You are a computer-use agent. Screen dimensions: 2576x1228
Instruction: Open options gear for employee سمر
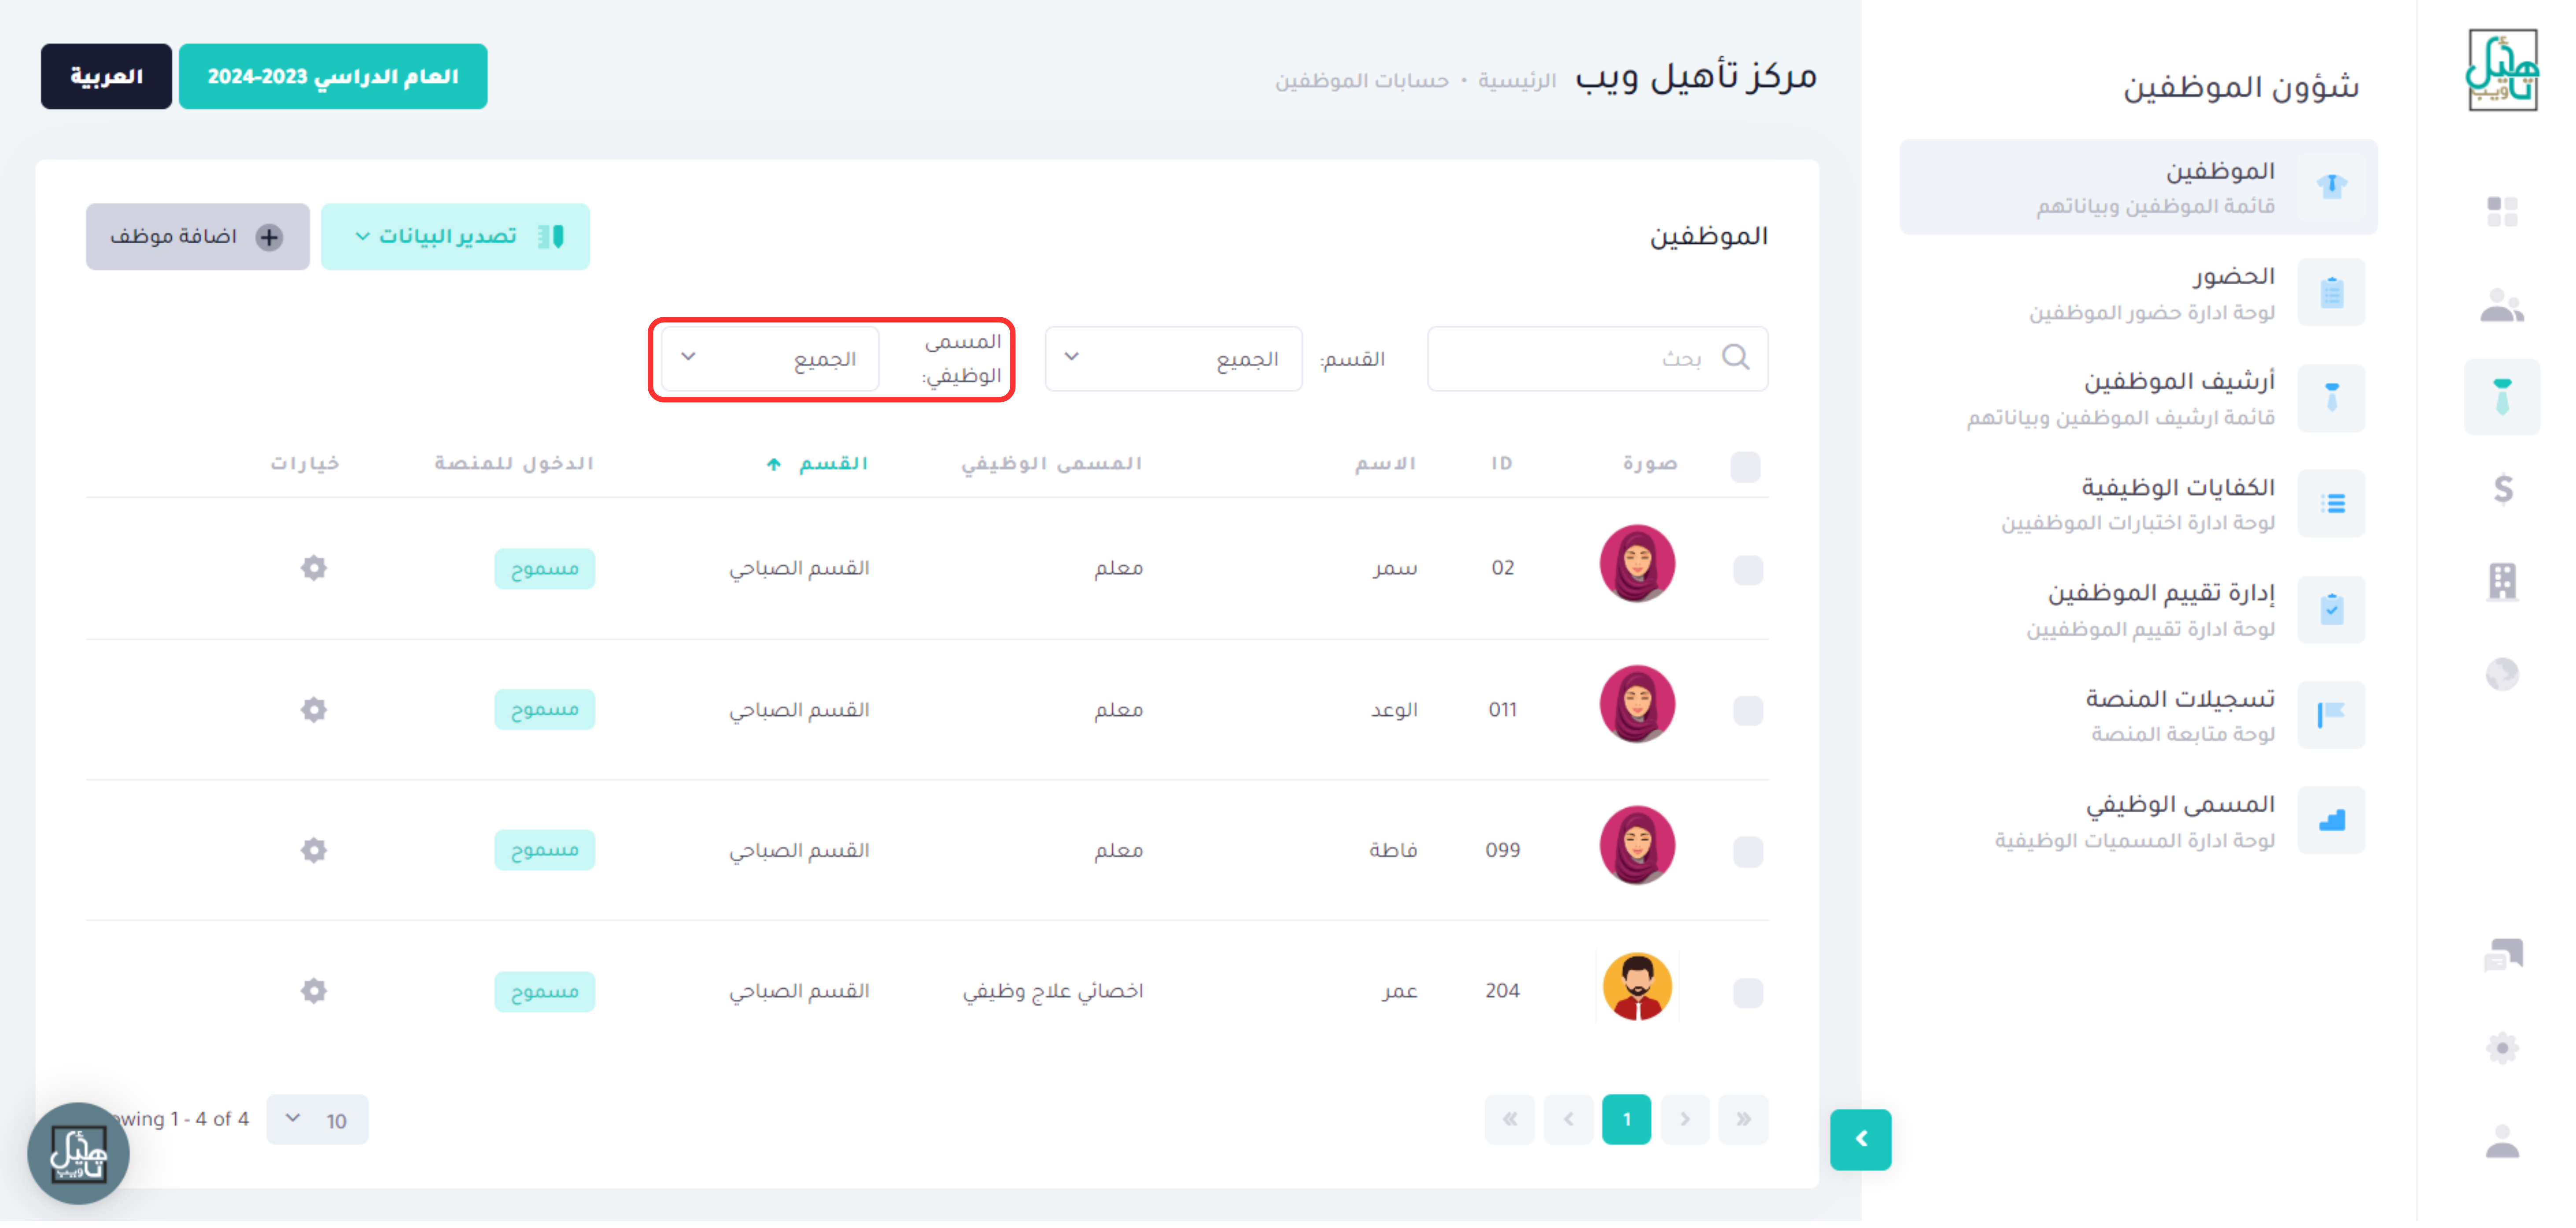[x=314, y=569]
